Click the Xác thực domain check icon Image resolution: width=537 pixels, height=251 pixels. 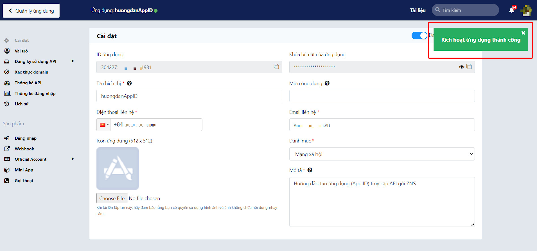pos(7,72)
